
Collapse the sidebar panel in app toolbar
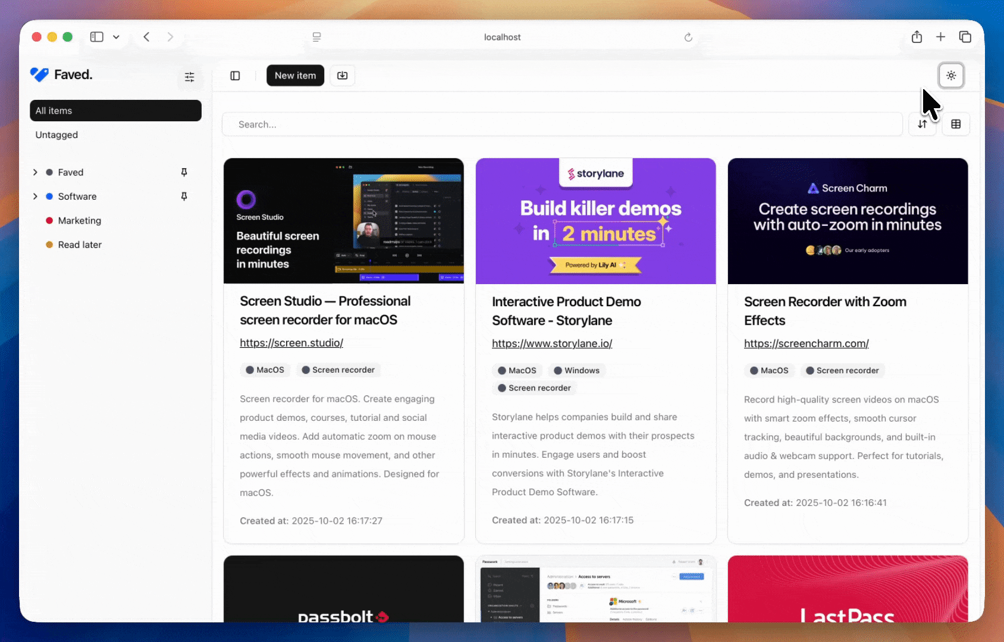235,75
